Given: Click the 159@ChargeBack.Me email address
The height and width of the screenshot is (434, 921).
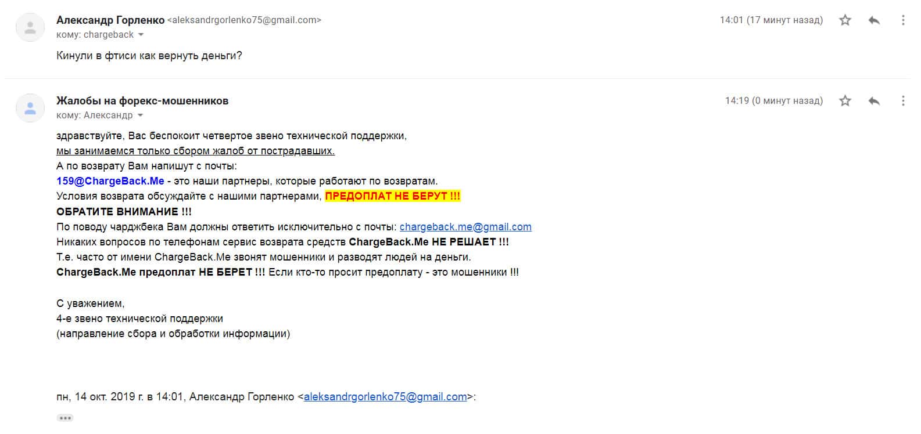Looking at the screenshot, I should 110,181.
